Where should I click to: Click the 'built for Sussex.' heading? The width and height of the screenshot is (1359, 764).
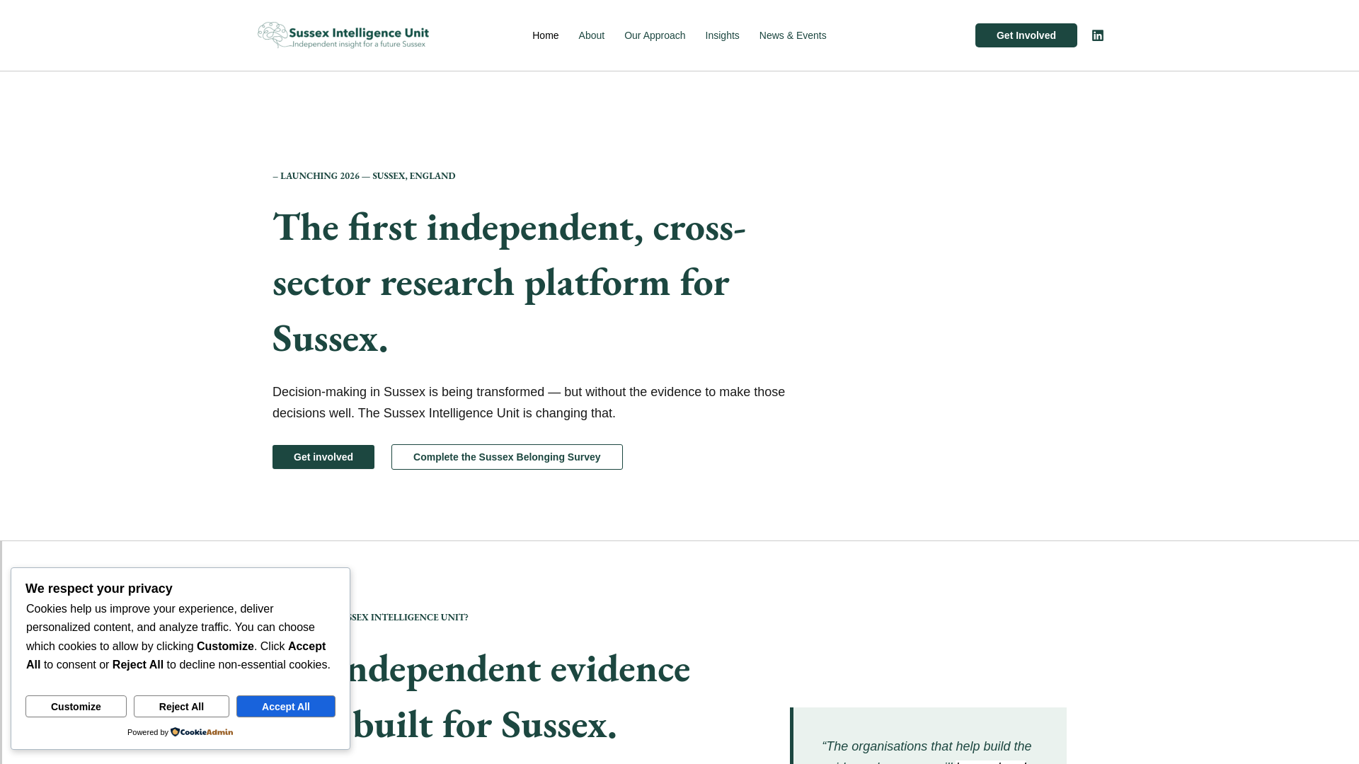485,724
